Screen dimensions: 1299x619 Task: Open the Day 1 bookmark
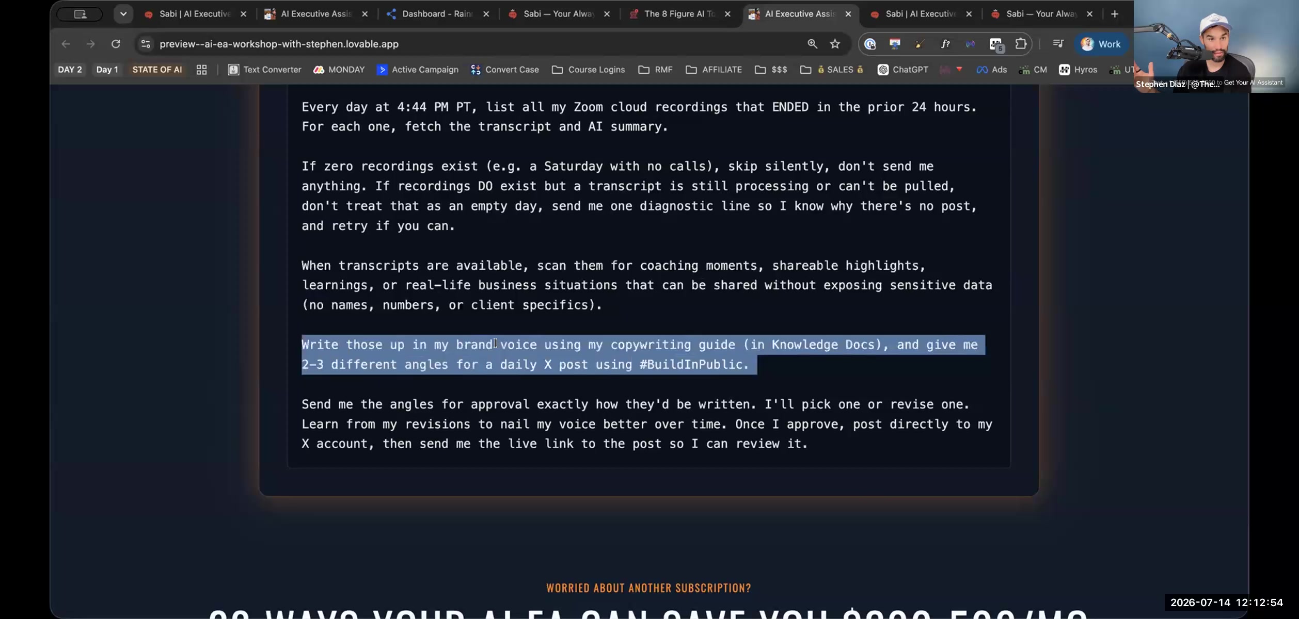pyautogui.click(x=107, y=70)
